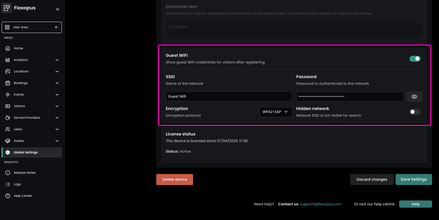The height and width of the screenshot is (220, 439).
Task: Click the Flexopus logo icon
Action: point(7,8)
